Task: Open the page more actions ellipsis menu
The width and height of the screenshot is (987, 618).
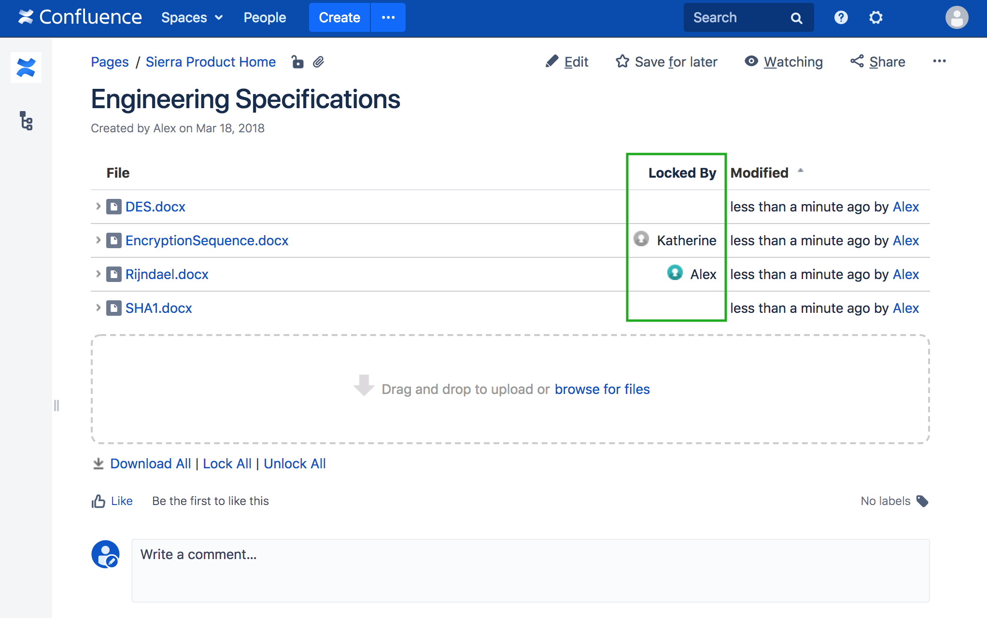Action: 939,61
